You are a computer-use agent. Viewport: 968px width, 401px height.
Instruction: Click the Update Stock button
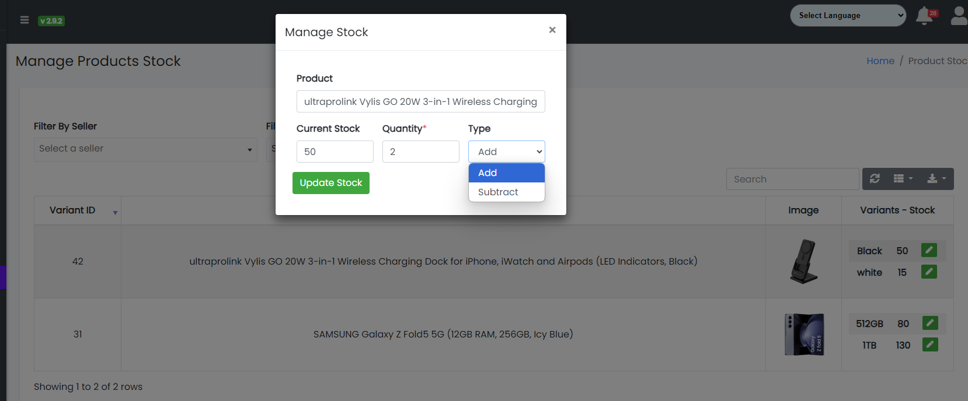coord(331,183)
